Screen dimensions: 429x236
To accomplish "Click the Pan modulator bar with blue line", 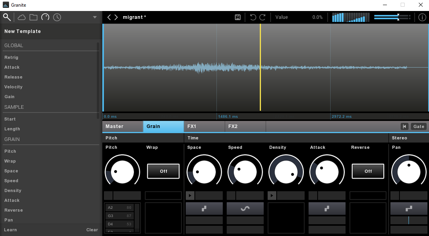I will coord(409,220).
